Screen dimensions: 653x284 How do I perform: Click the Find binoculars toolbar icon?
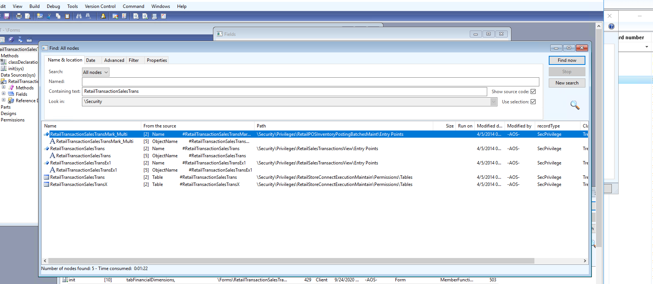coord(79,16)
